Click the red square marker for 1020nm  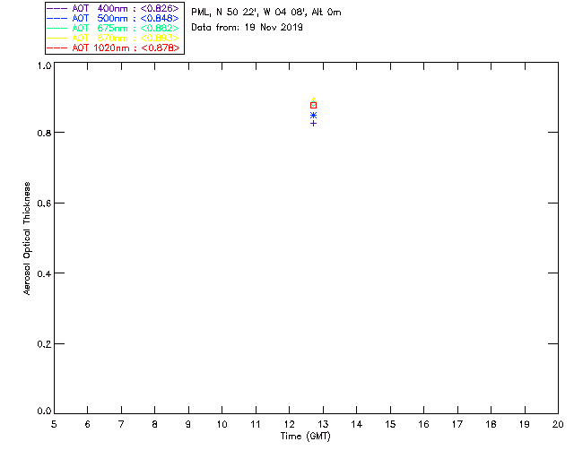pyautogui.click(x=313, y=106)
